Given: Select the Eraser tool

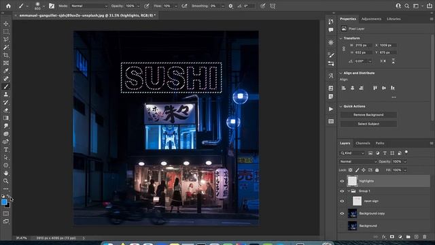Looking at the screenshot, I should tap(6, 110).
